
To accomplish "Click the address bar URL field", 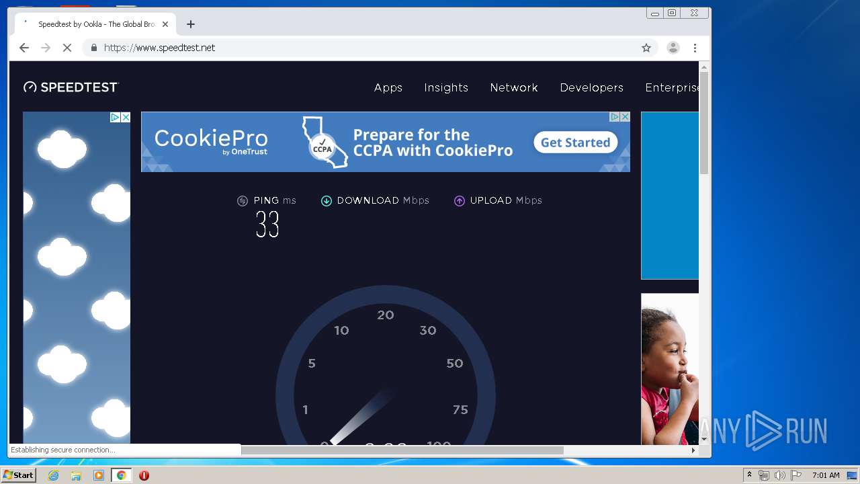I will 370,48.
